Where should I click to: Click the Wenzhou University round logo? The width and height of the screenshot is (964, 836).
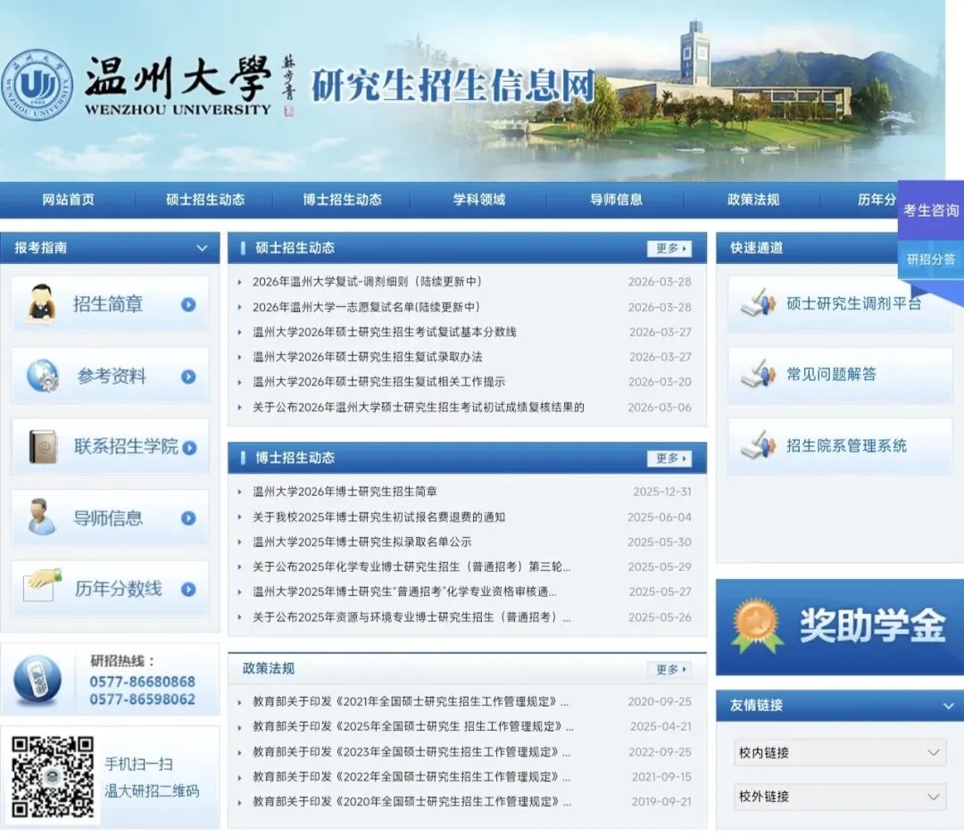click(x=37, y=85)
